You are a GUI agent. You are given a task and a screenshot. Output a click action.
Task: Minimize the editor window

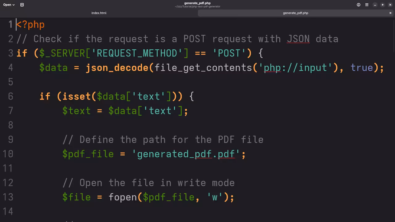tap(375, 5)
